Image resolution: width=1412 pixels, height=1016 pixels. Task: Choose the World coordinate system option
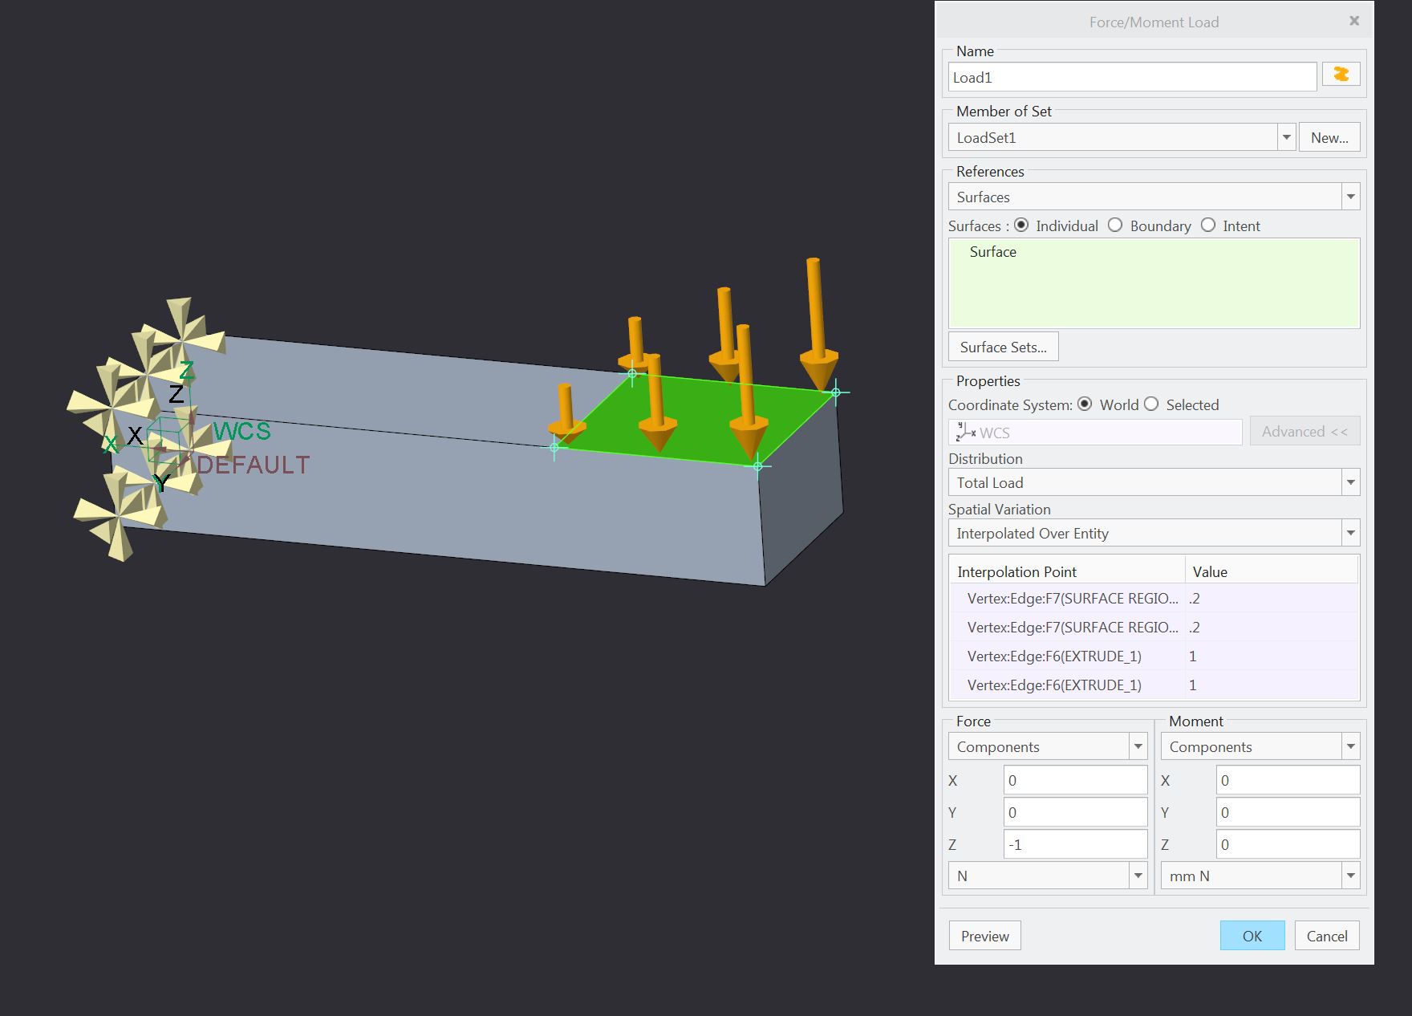click(1087, 404)
